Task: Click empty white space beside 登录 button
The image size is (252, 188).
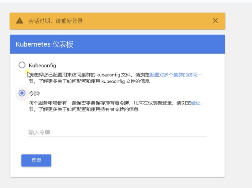Action: [x=125, y=160]
